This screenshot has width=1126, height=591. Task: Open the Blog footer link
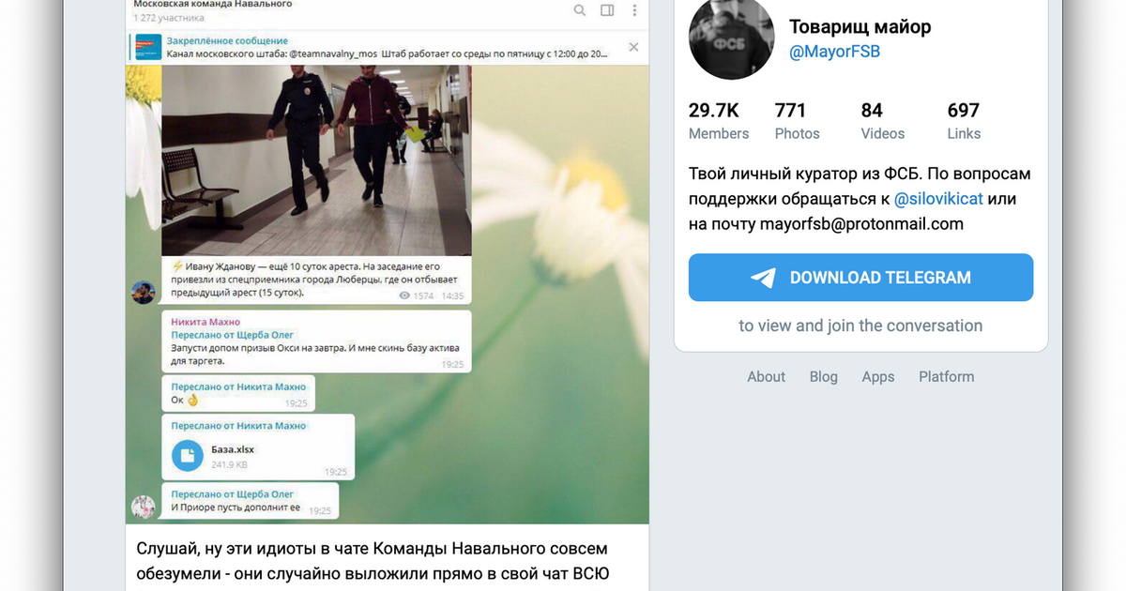tap(824, 376)
